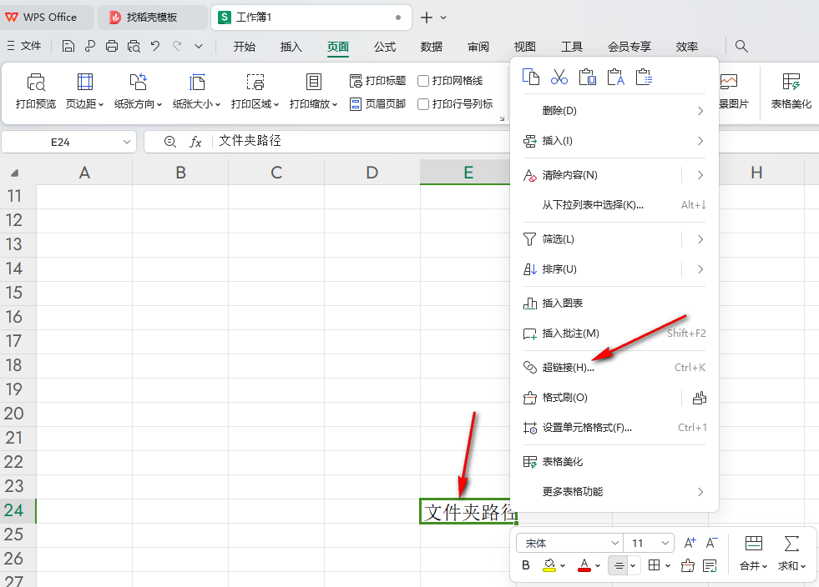
Task: Click the Save icon in quick toolbar
Action: [x=68, y=47]
